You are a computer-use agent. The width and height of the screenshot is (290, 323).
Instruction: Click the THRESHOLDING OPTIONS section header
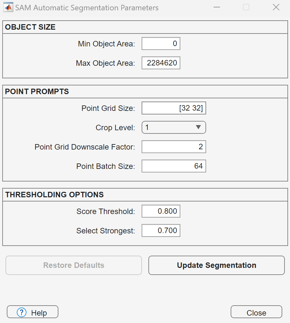tap(55, 195)
